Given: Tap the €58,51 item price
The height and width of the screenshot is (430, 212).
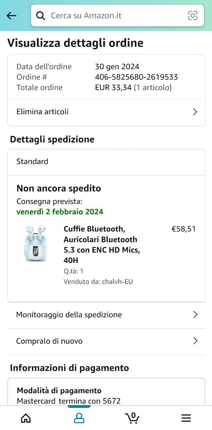Looking at the screenshot, I should point(183,229).
